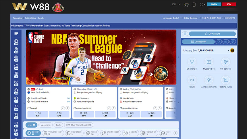The width and height of the screenshot is (247, 139).
Task: Click the red JOIN button
Action: 229,4
